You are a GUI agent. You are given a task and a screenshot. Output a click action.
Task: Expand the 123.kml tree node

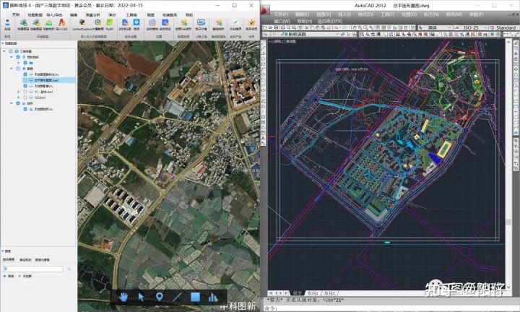[19, 97]
